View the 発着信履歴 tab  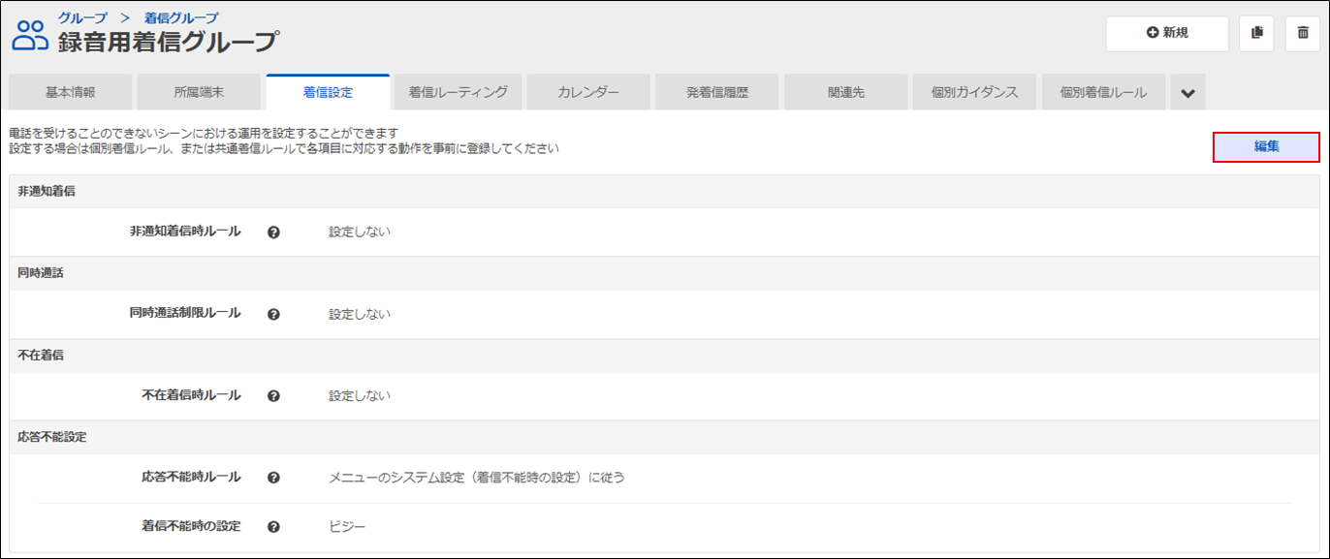717,93
